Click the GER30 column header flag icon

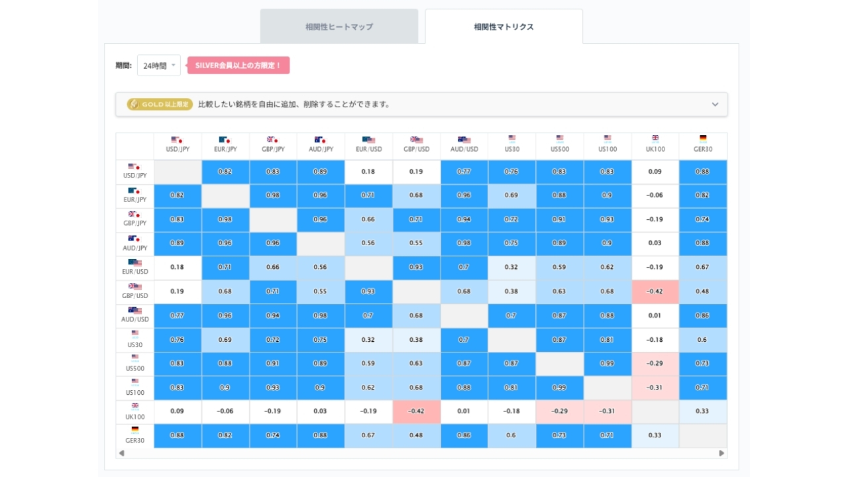coord(703,139)
